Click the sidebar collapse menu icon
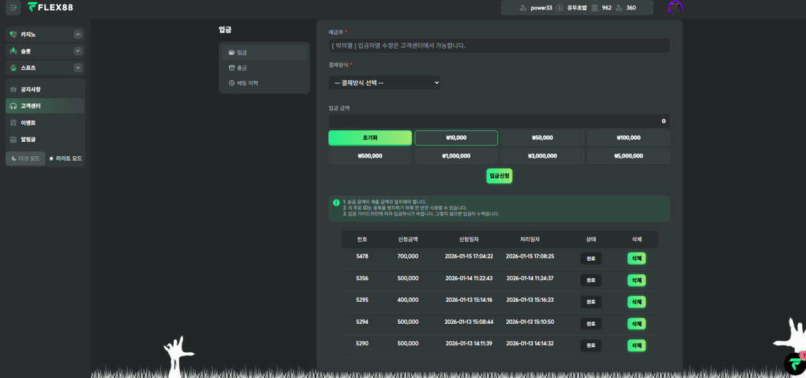Image resolution: width=806 pixels, height=378 pixels. tap(13, 8)
